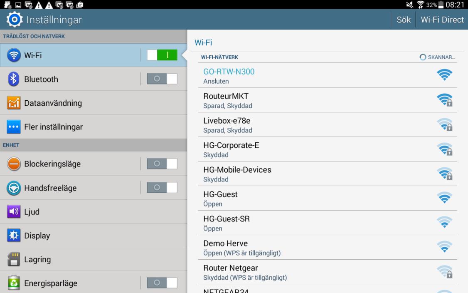Open Dataanvändning chart icon
The image size is (468, 293).
(14, 103)
